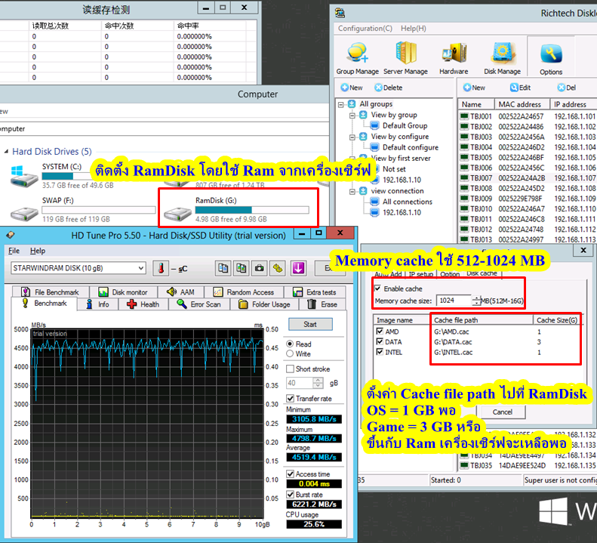
Task: Click the HD Tune camera save screenshot icon
Action: point(260,268)
